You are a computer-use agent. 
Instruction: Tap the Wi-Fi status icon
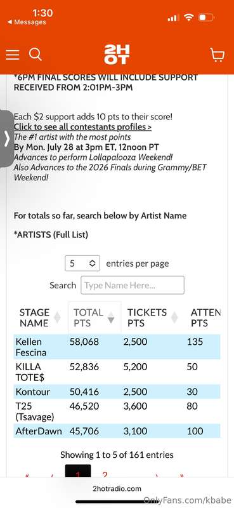tap(188, 18)
